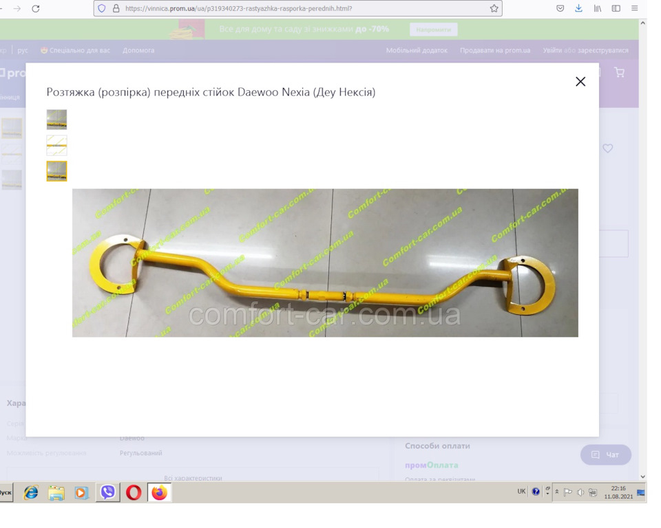Click Увійти to sign in
The height and width of the screenshot is (528, 661).
(x=552, y=50)
